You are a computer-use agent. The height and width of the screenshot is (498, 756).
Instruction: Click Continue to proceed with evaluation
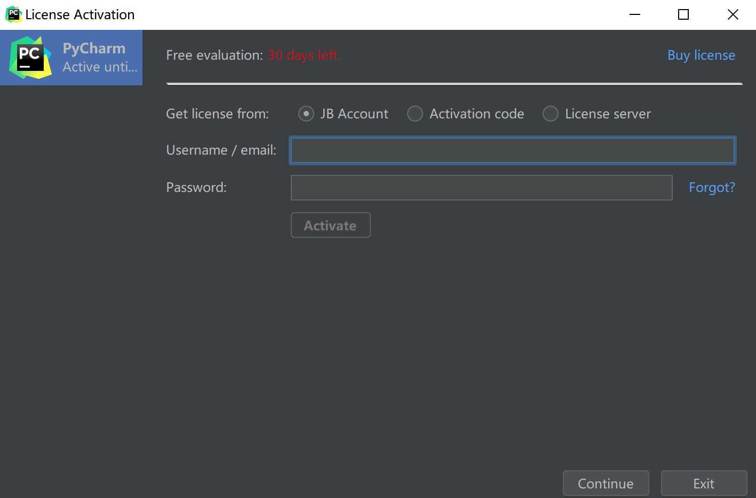coord(606,484)
